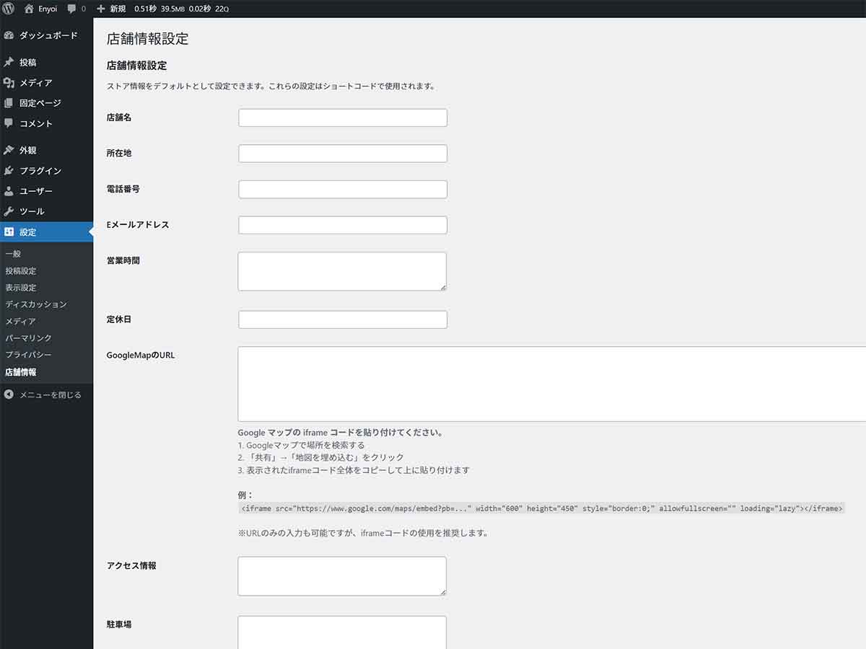
Task: Open プラグイン menu
Action: (x=40, y=171)
